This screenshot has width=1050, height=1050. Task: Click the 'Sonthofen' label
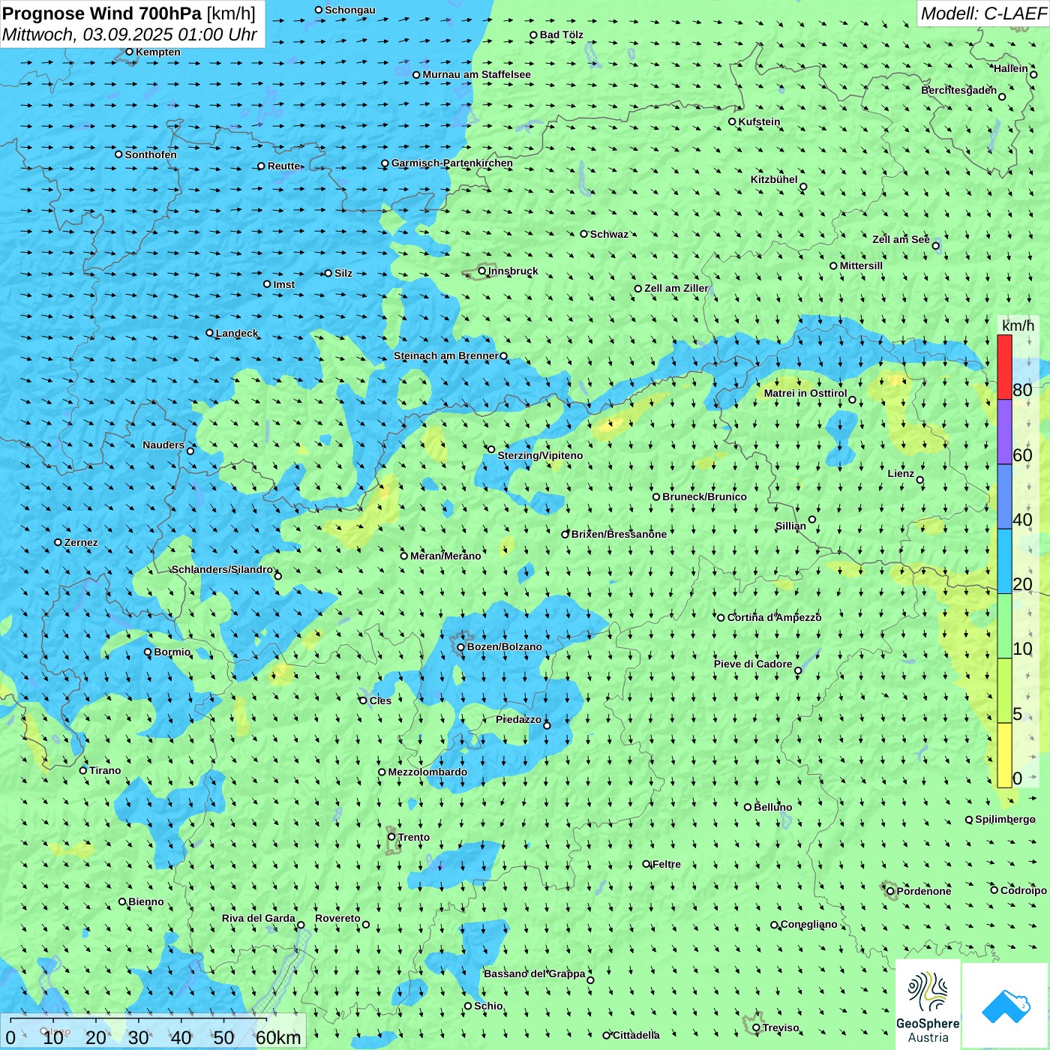(x=151, y=154)
